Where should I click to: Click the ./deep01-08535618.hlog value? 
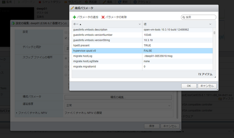point(158,56)
